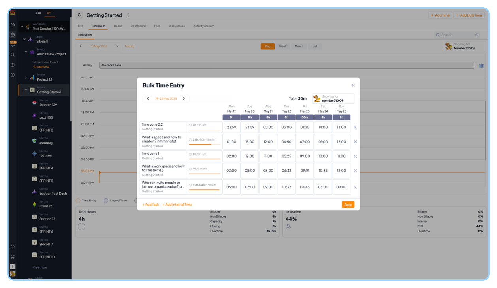
Task: Open the help question mark icon
Action: 13,247
